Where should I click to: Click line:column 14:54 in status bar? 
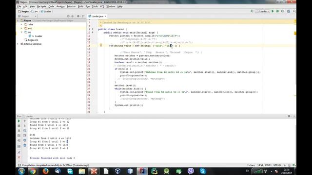[x=260, y=165]
